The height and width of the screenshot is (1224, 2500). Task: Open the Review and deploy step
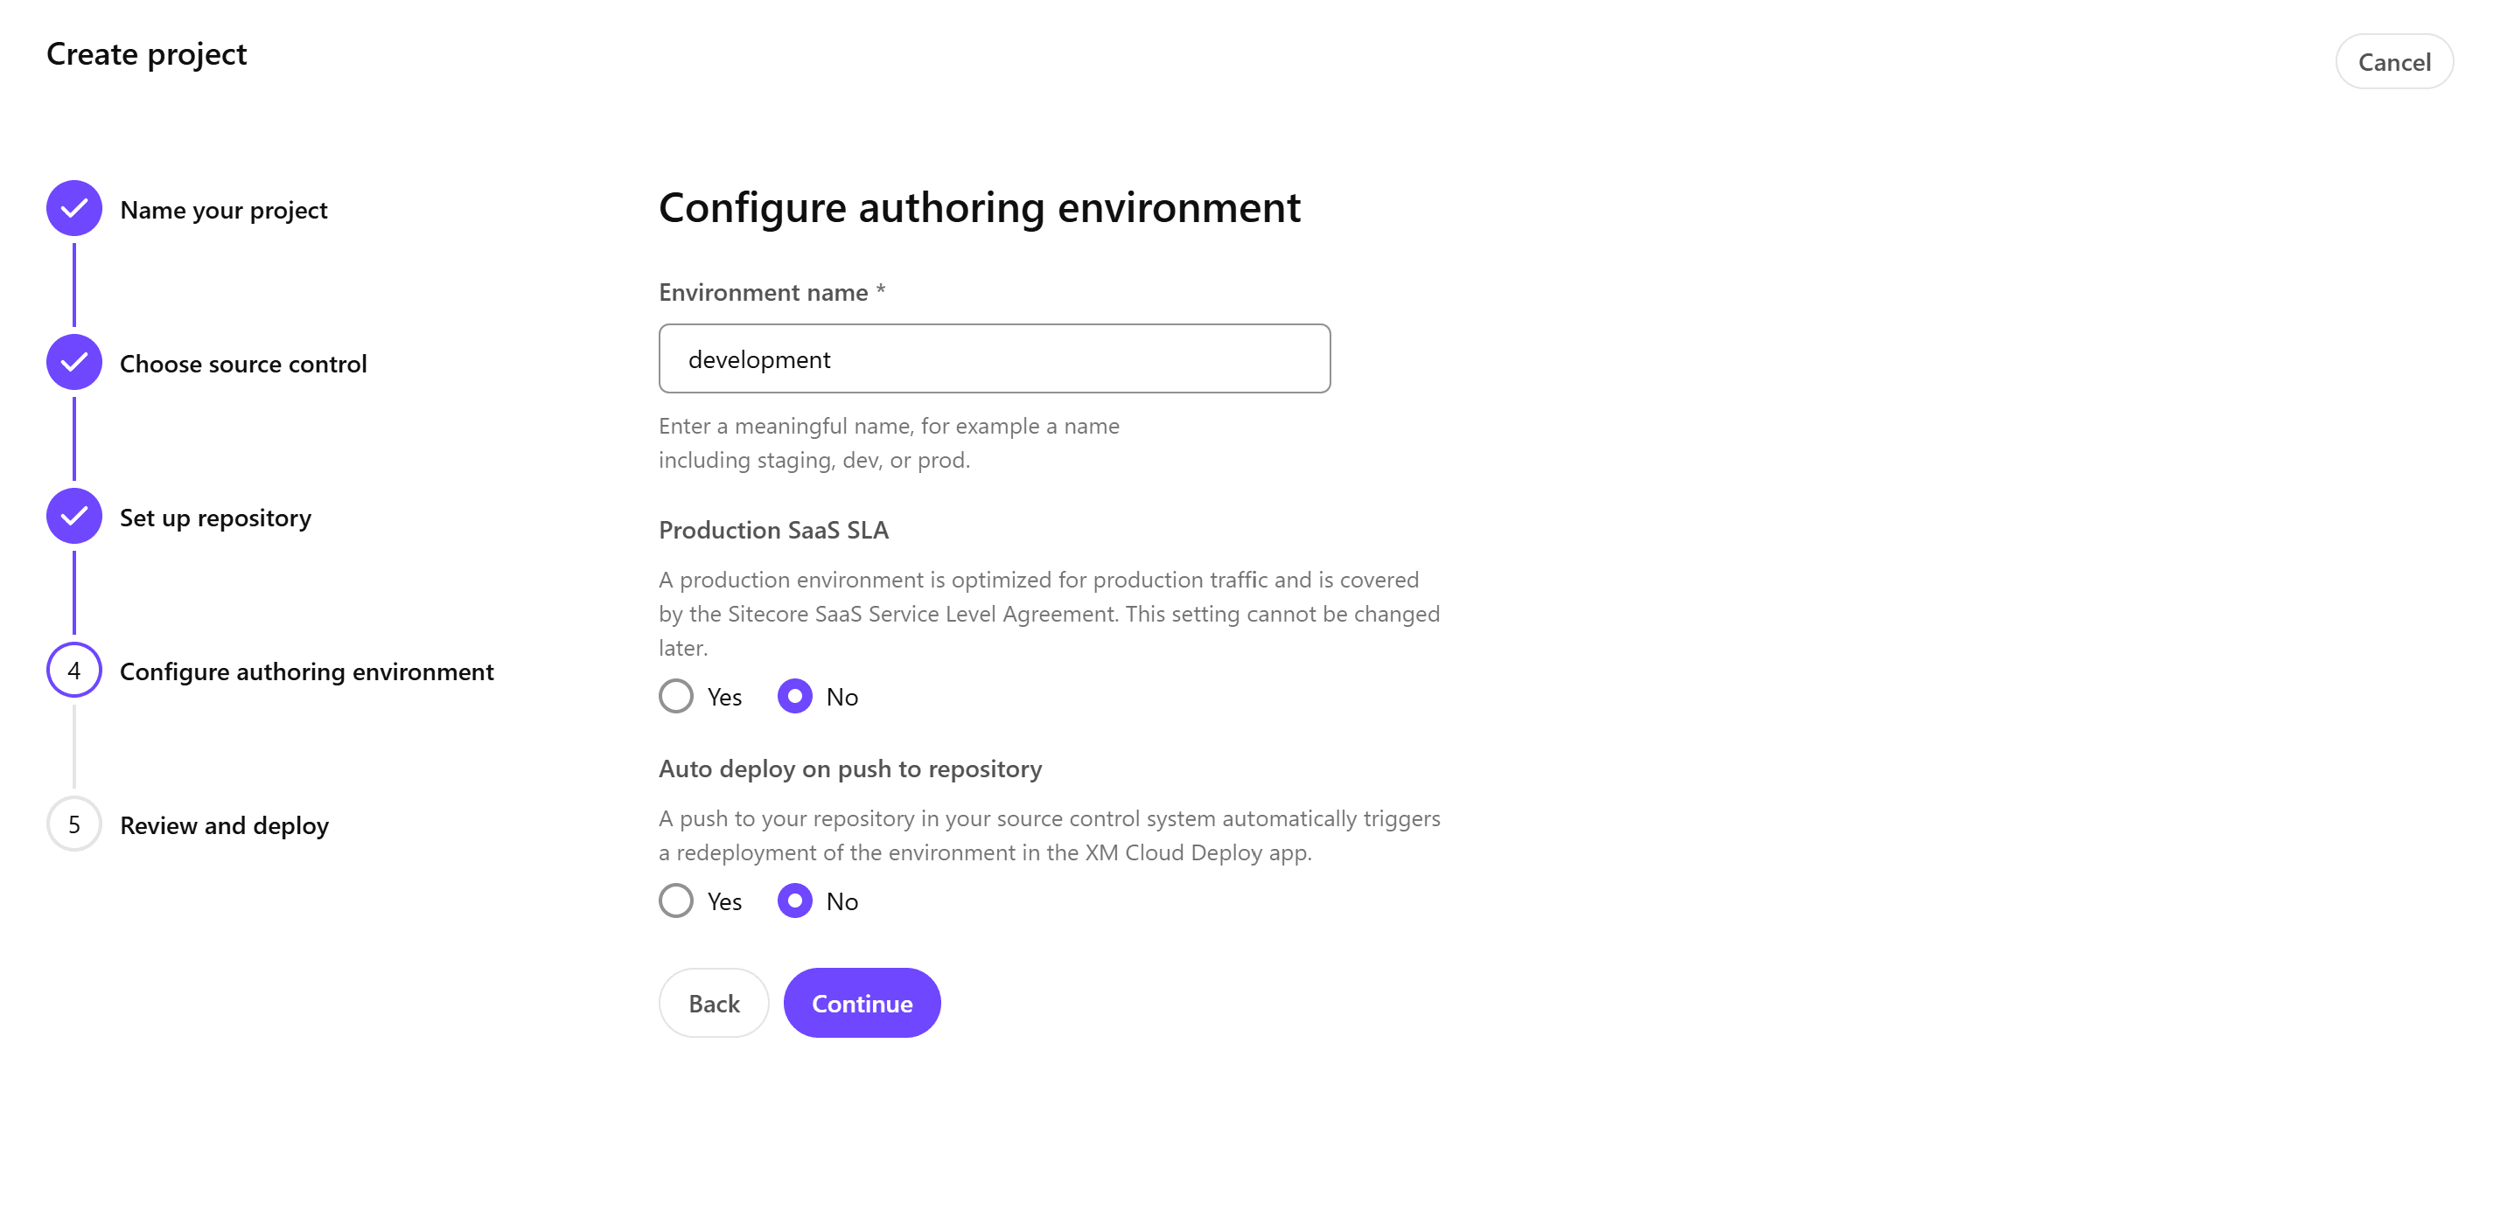[x=224, y=825]
